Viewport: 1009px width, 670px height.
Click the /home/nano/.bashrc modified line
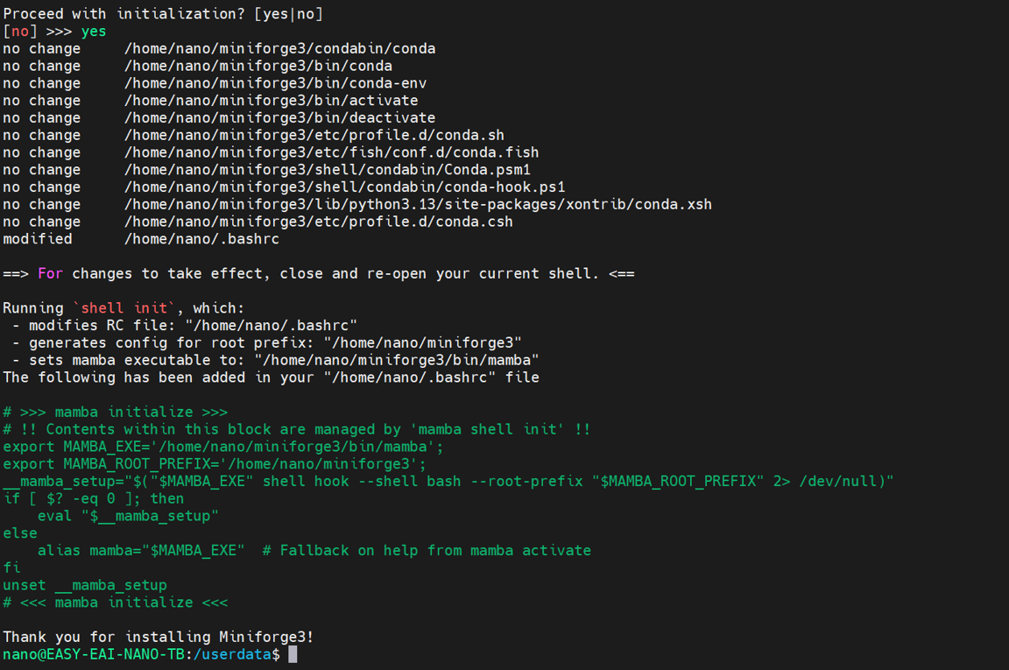tap(141, 239)
